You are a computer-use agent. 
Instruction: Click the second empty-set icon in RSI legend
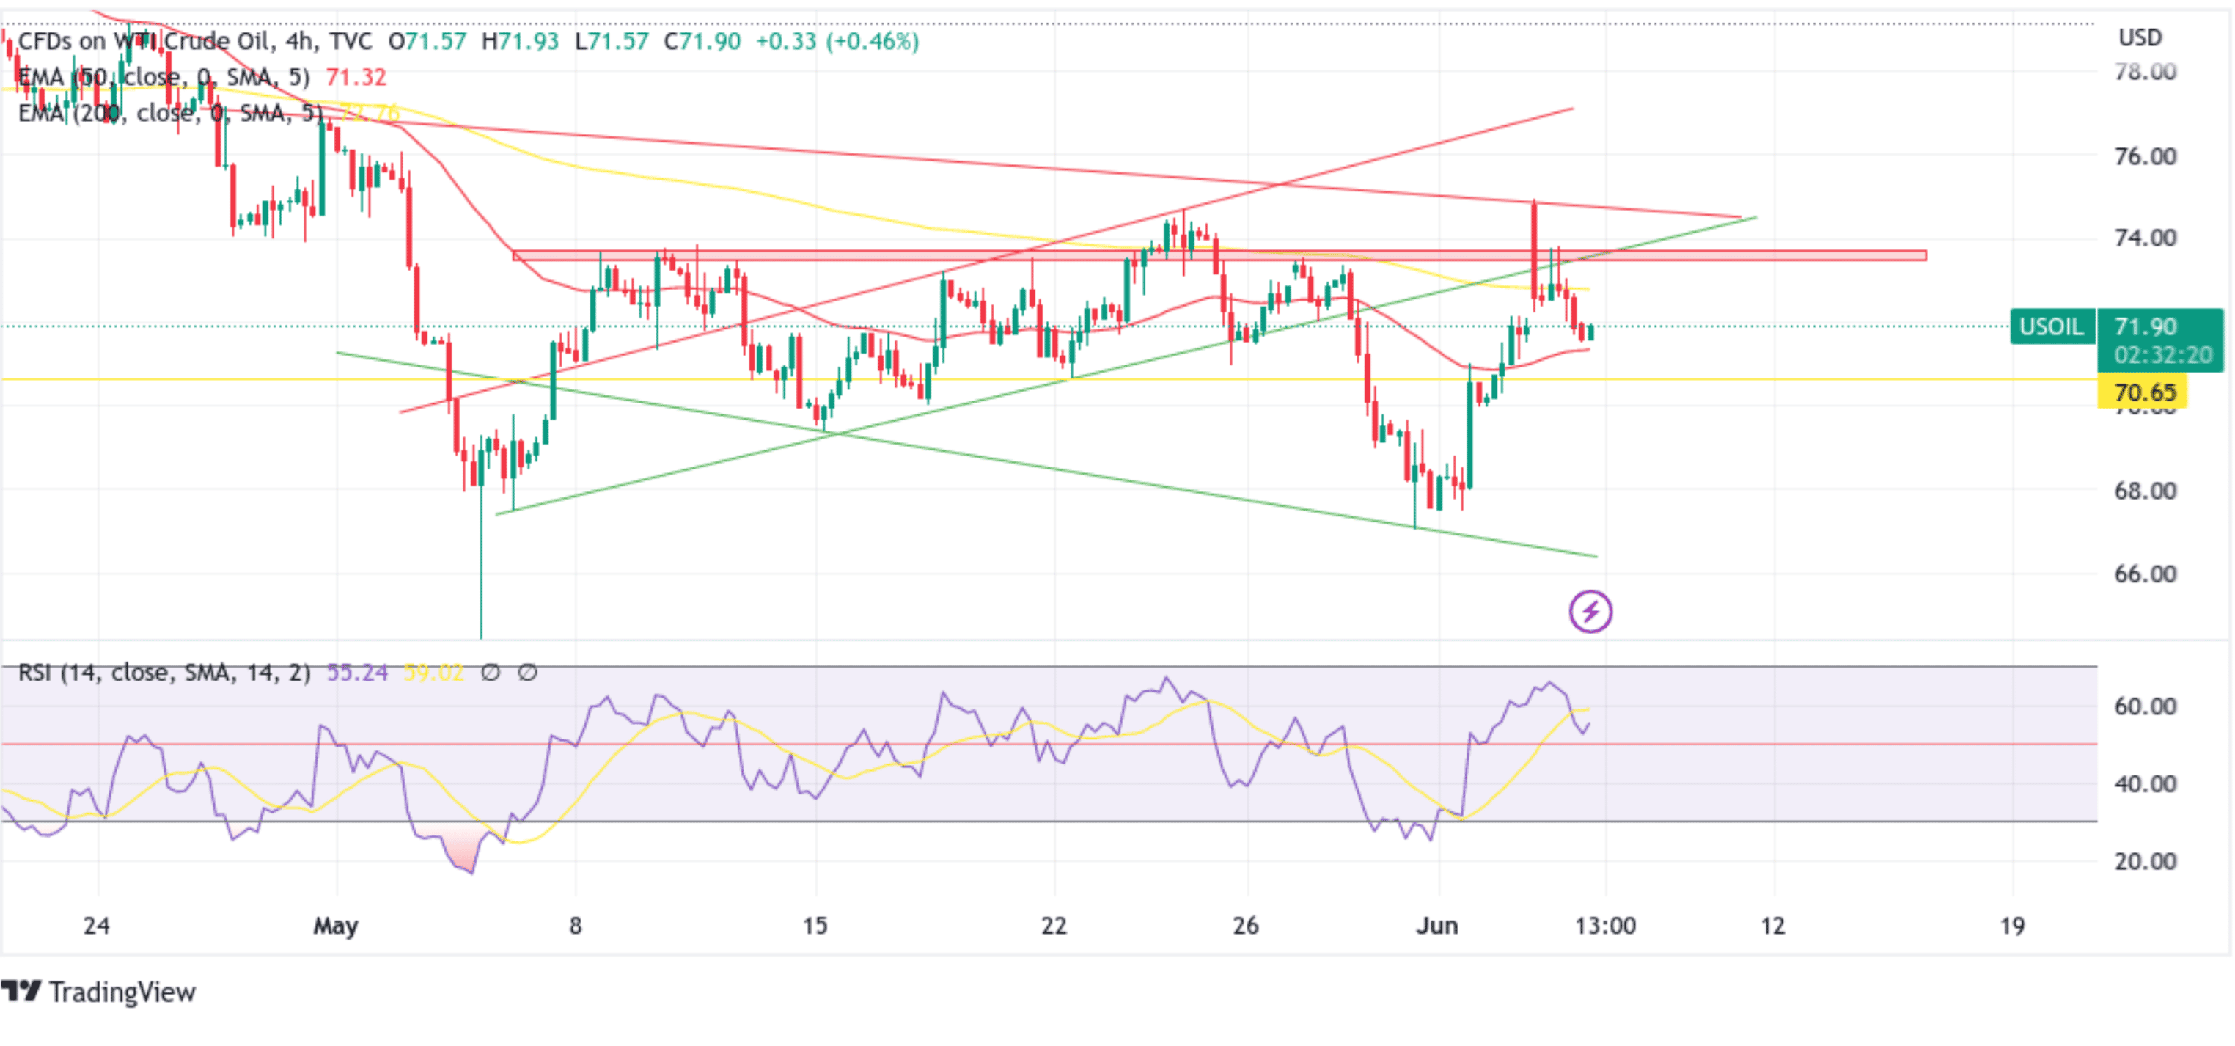point(527,673)
